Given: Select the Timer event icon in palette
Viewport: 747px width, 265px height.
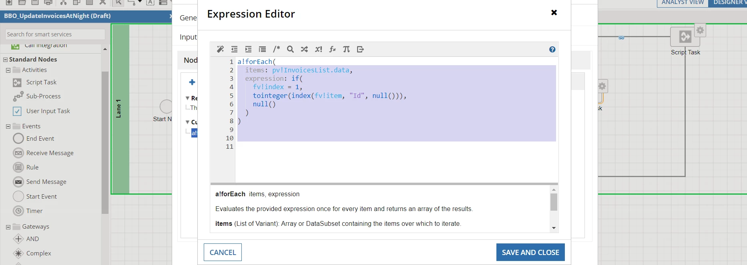Looking at the screenshot, I should [x=18, y=211].
